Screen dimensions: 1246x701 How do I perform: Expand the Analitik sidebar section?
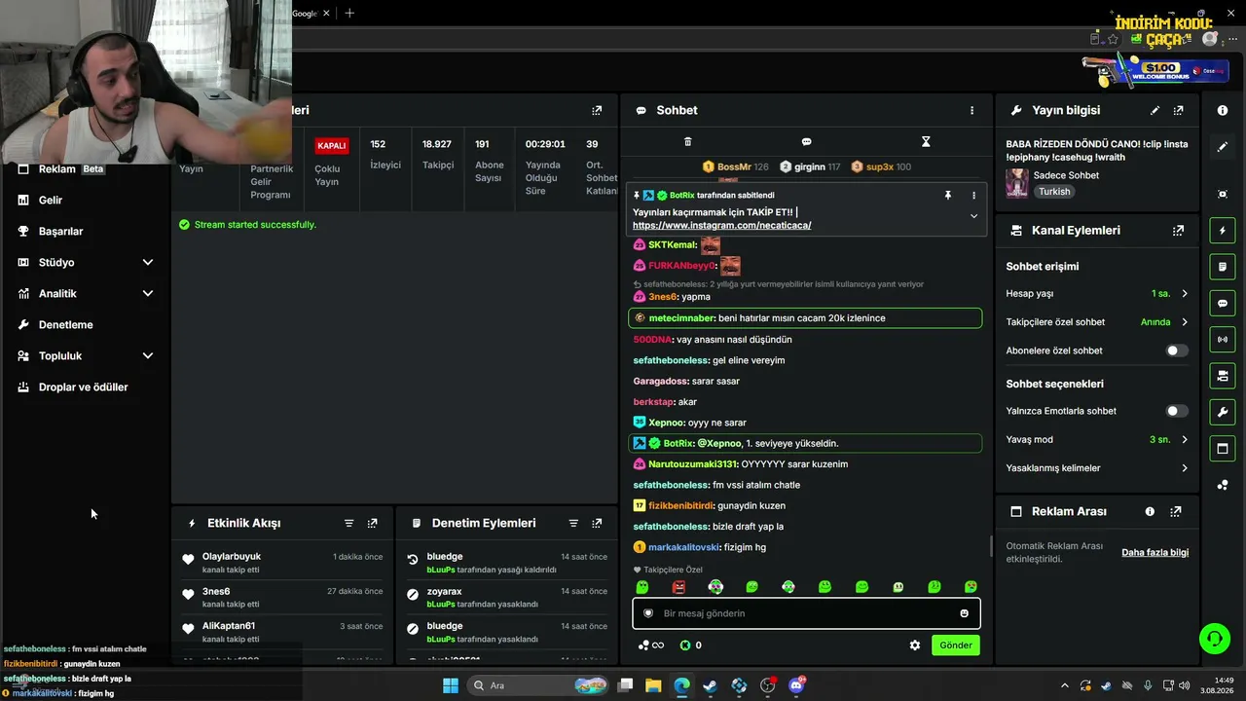[x=85, y=293]
